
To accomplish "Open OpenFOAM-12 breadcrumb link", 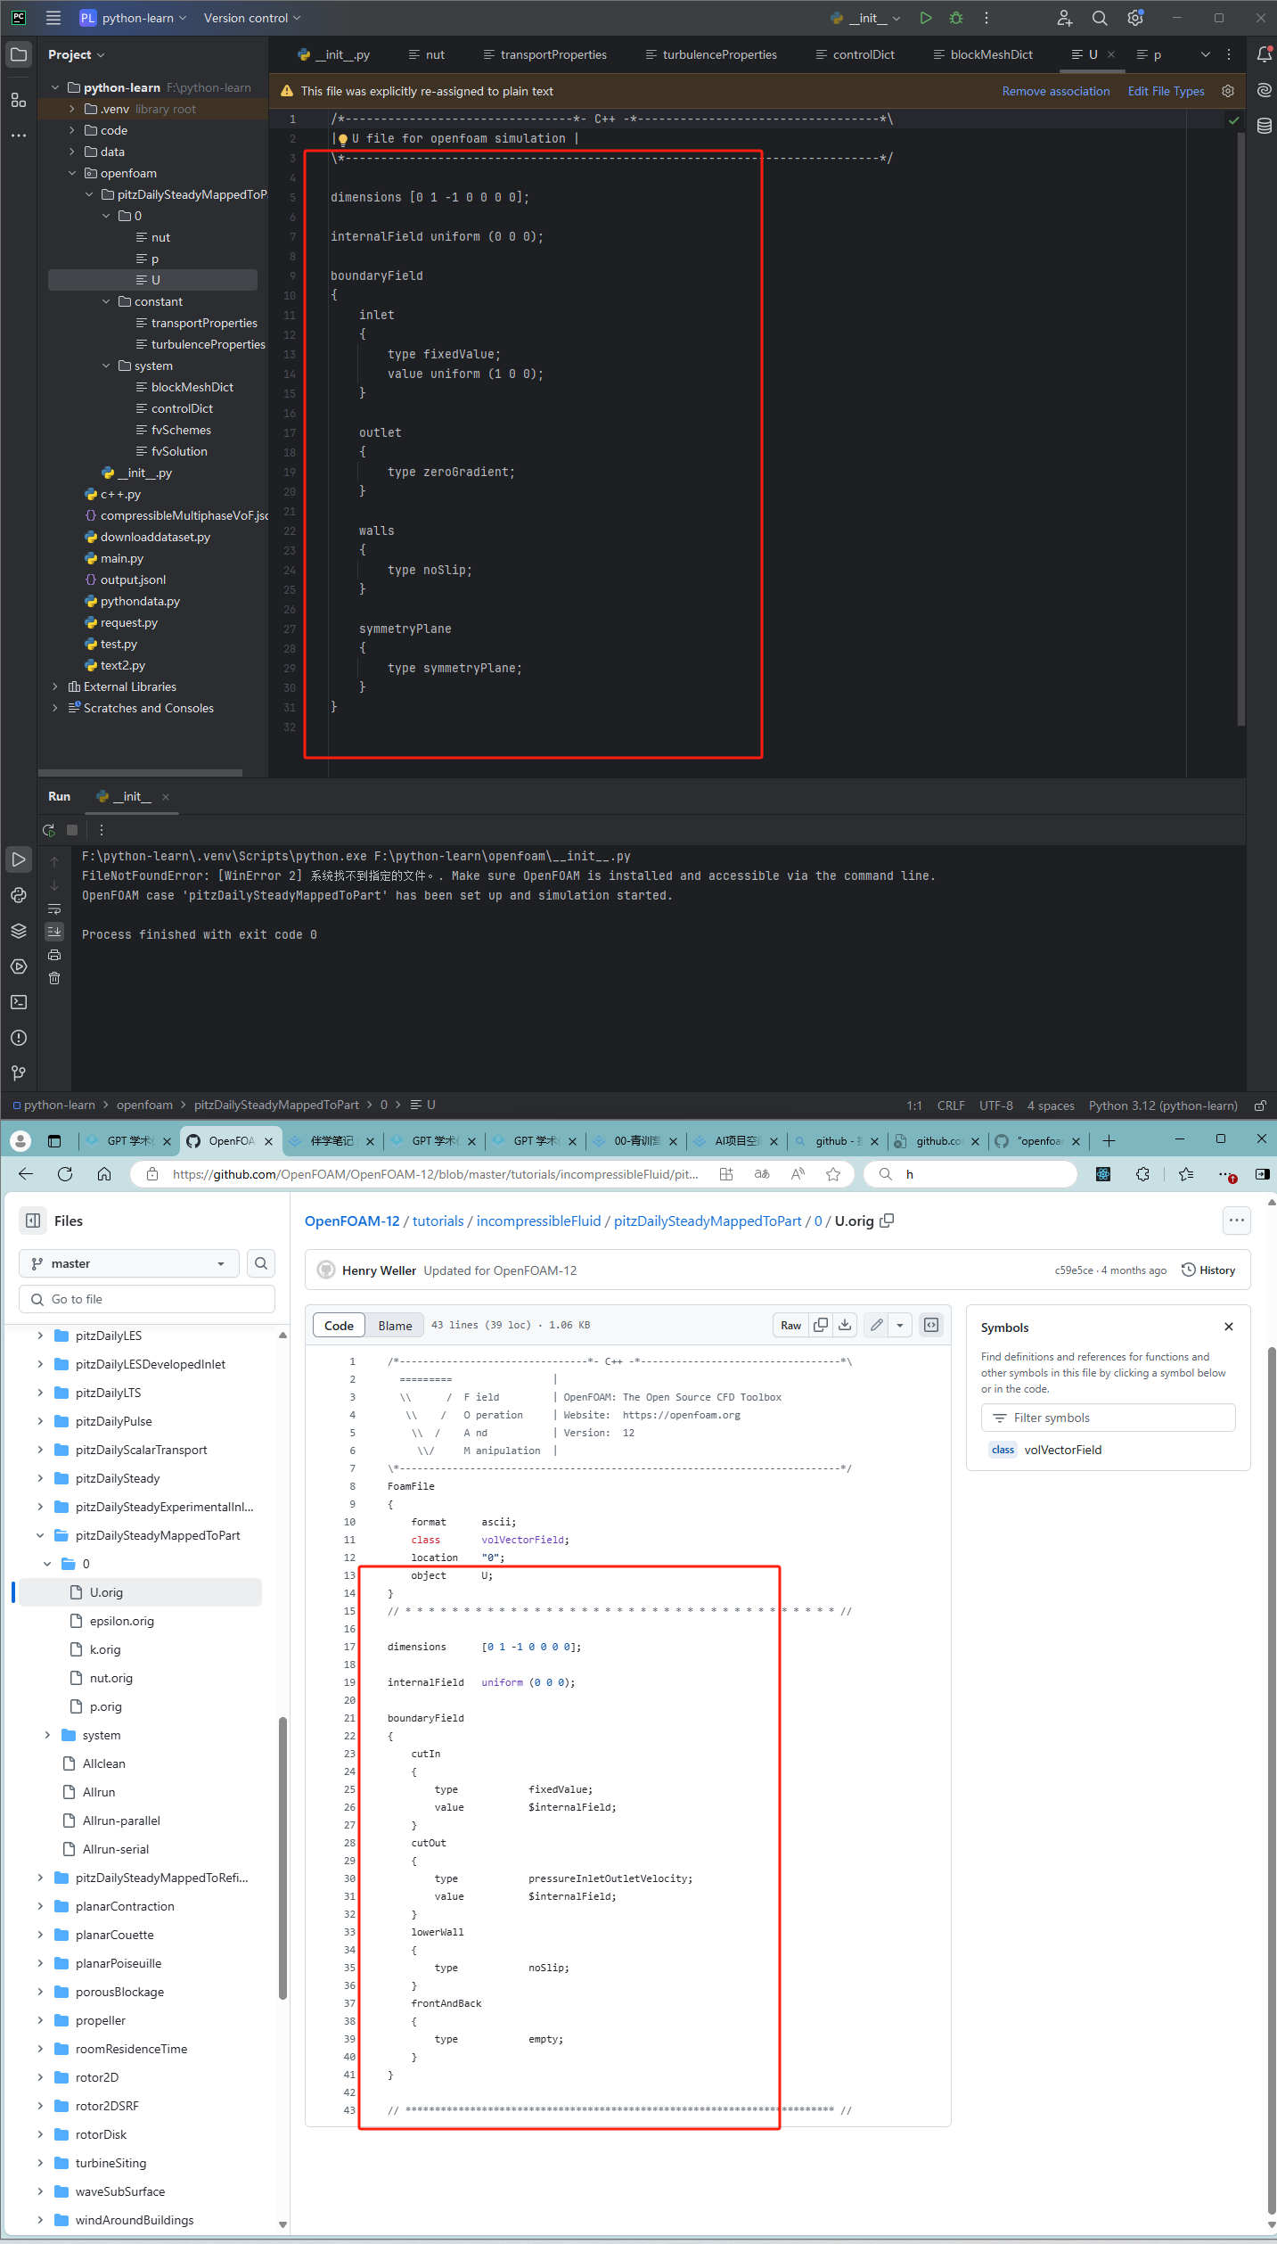I will coord(352,1221).
